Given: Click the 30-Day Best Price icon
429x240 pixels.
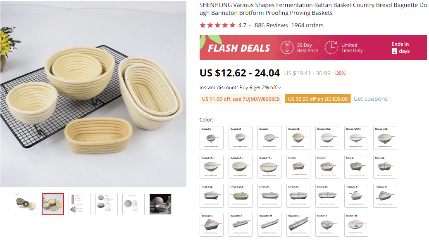Looking at the screenshot, I should [x=287, y=48].
